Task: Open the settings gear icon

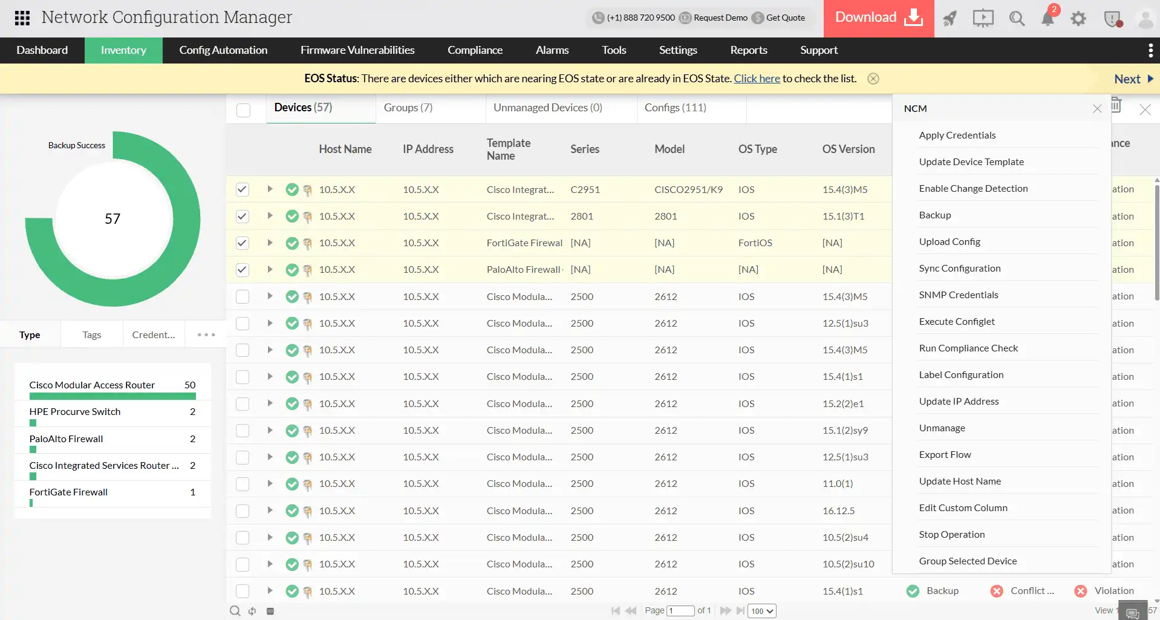Action: (1078, 19)
